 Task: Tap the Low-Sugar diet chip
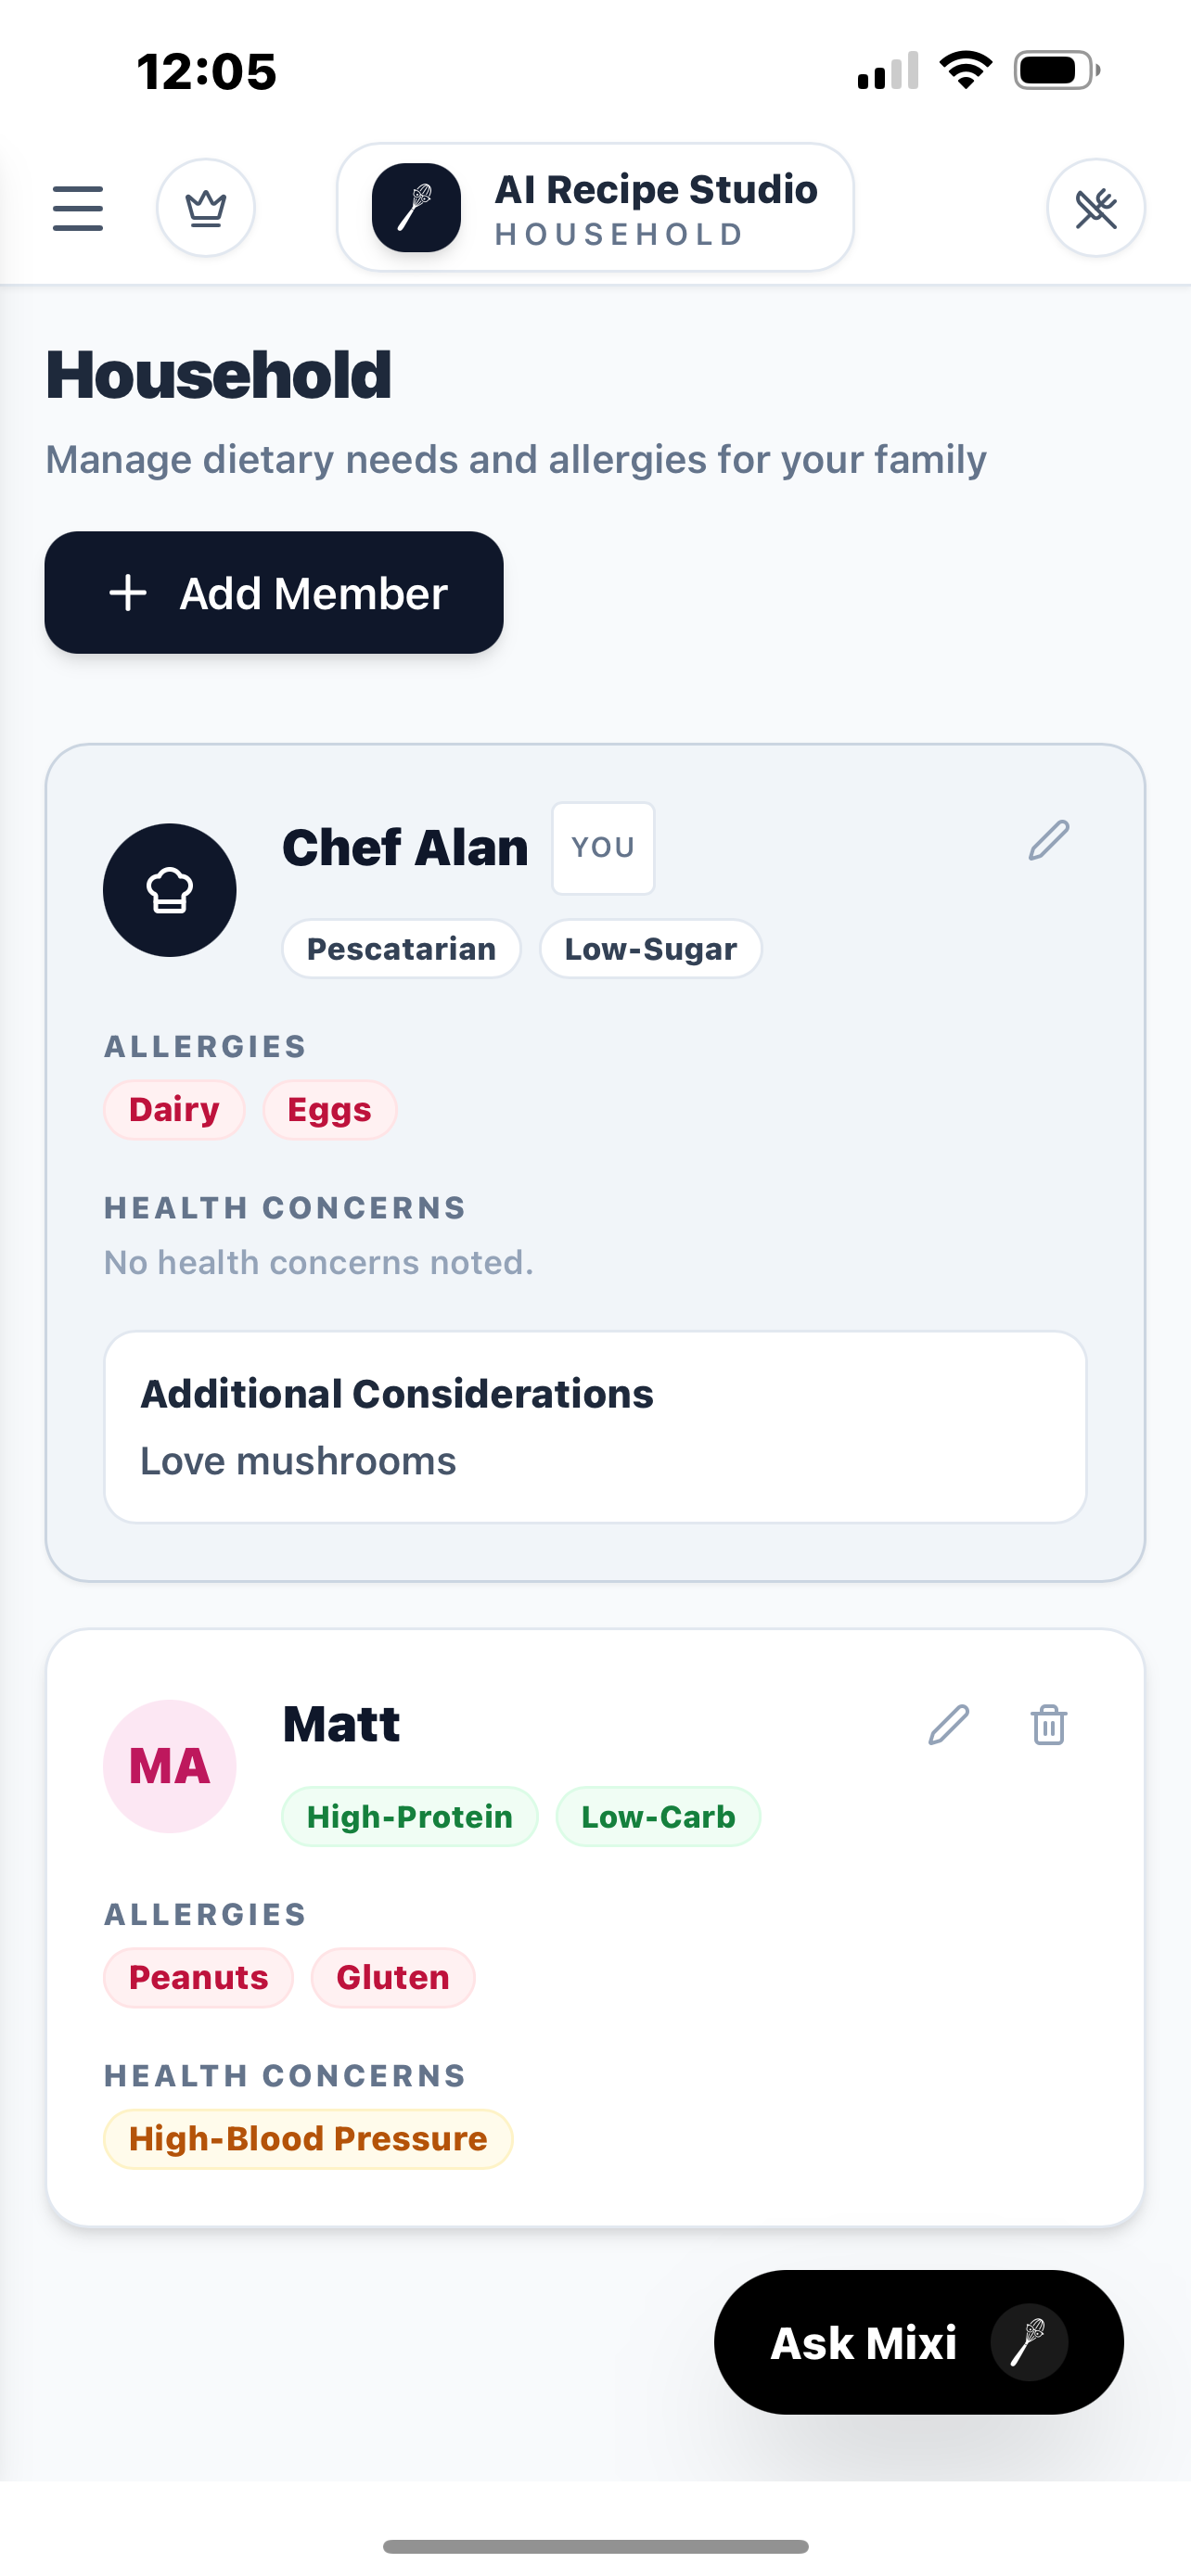coord(650,948)
